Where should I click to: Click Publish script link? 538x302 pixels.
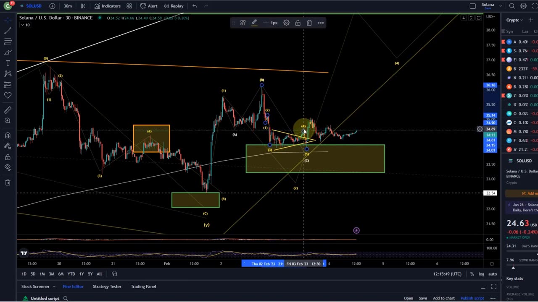tap(472, 298)
